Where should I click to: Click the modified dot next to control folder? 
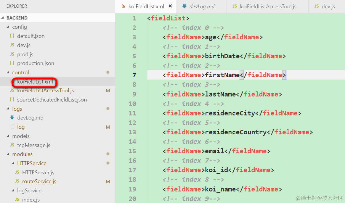108,72
